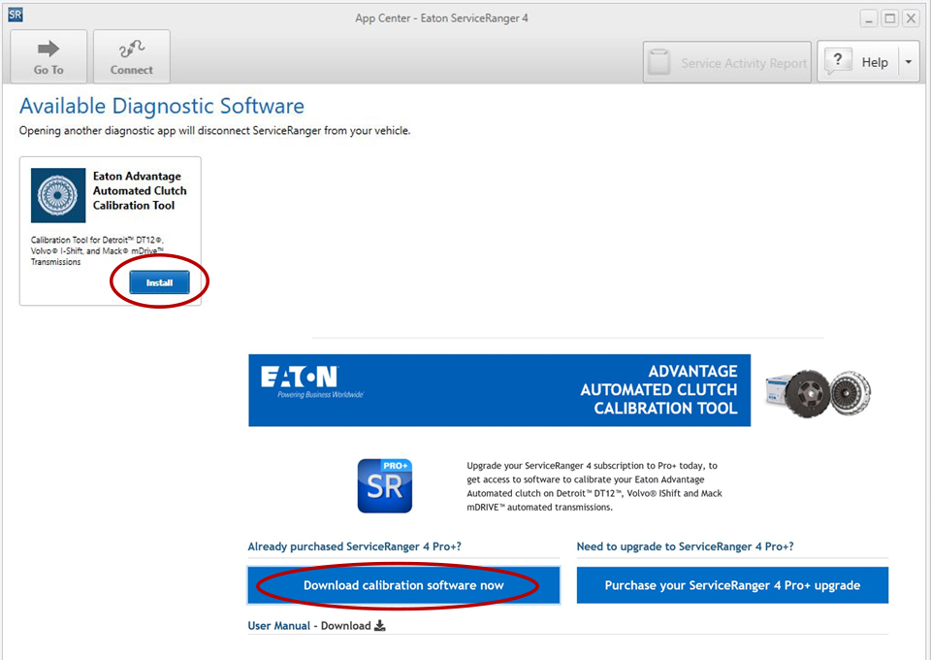Click Already purchased ServiceRanger 4 Pro+ heading
This screenshot has width=931, height=660.
(355, 546)
